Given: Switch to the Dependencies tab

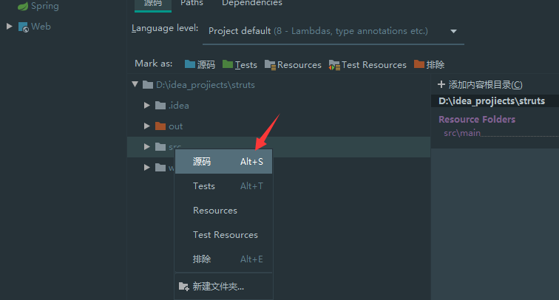Looking at the screenshot, I should click(x=251, y=4).
